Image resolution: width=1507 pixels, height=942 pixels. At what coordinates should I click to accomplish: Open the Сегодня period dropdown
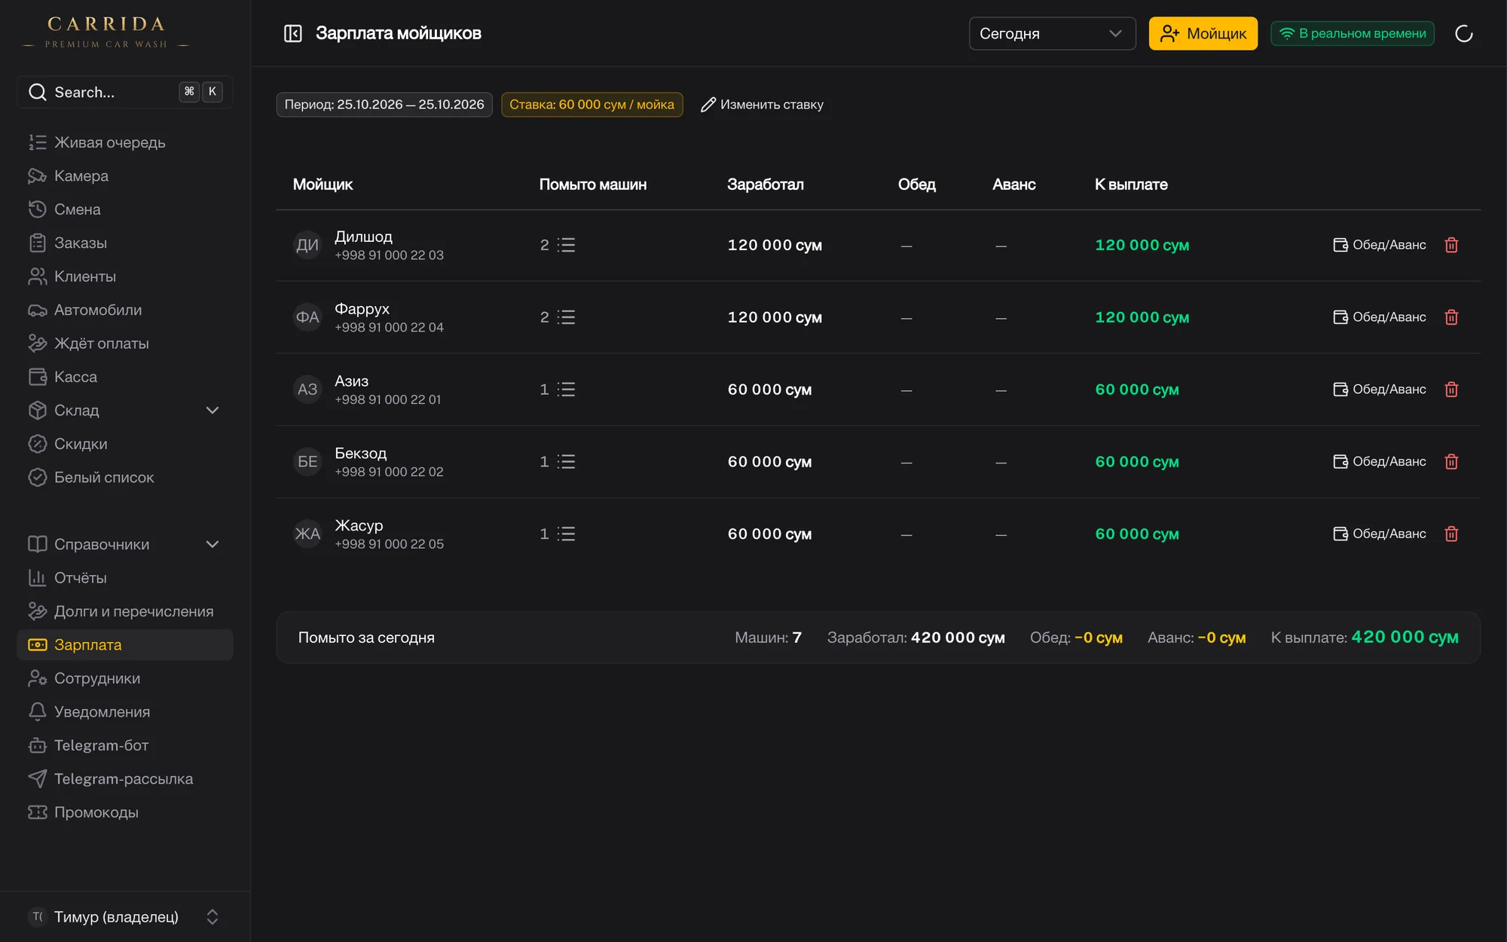pos(1052,33)
